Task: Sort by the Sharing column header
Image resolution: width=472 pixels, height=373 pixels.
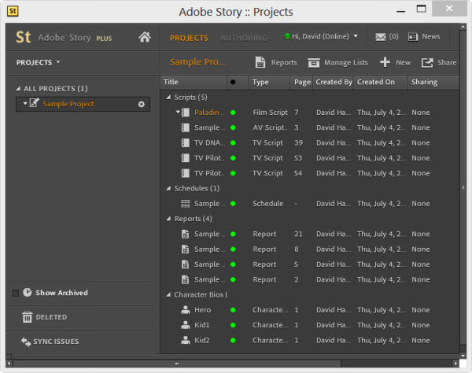Action: (433, 82)
